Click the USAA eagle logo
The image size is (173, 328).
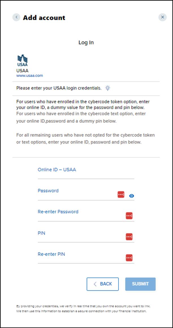(x=23, y=60)
